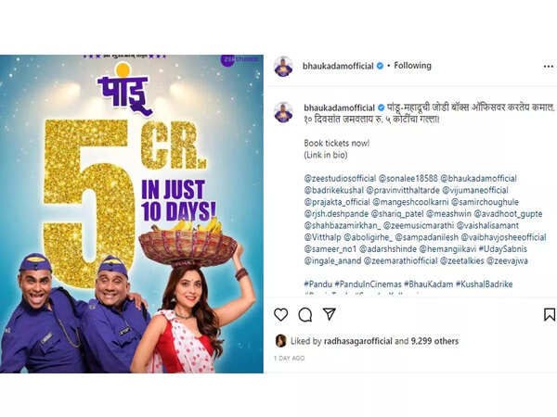Open #KushalBadrike hashtag
The width and height of the screenshot is (557, 417).
(x=485, y=284)
